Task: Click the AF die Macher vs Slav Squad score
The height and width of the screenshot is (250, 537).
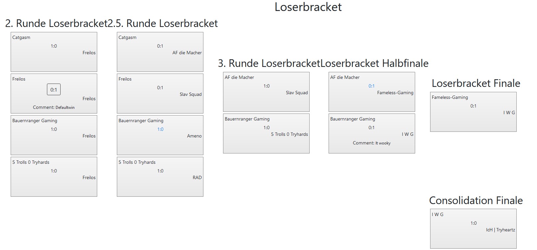Action: 267,86
